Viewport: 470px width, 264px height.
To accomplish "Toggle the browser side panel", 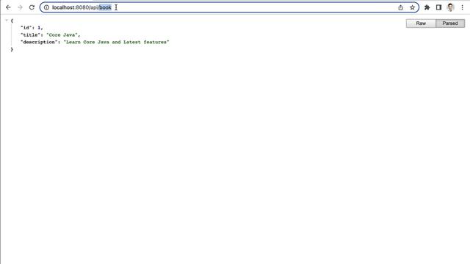I will pos(438,7).
